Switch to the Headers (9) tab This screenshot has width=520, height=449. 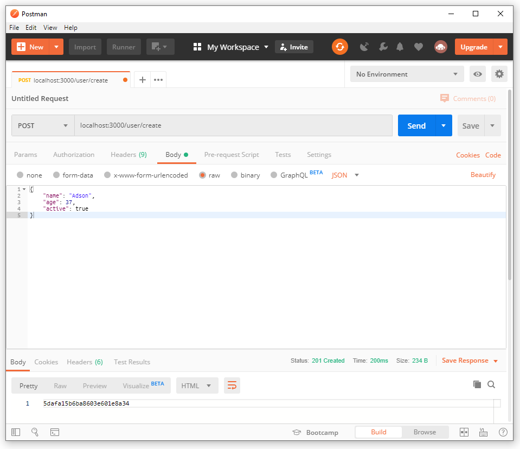tap(129, 155)
